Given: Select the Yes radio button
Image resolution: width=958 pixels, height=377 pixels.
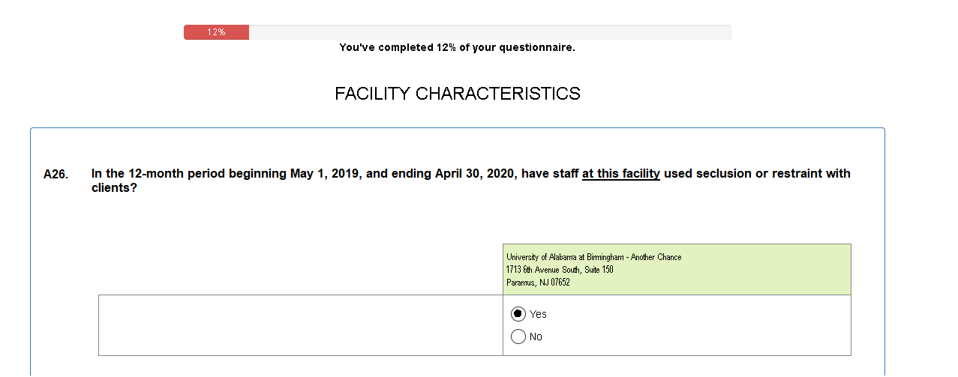Looking at the screenshot, I should click(x=518, y=314).
